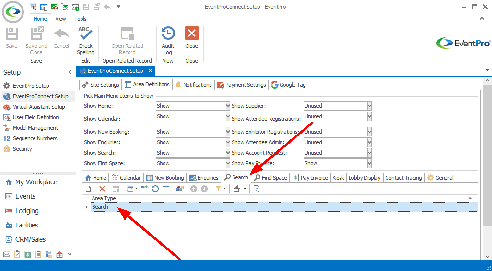Click the envelope quick access toolbar icon

click(75, 6)
